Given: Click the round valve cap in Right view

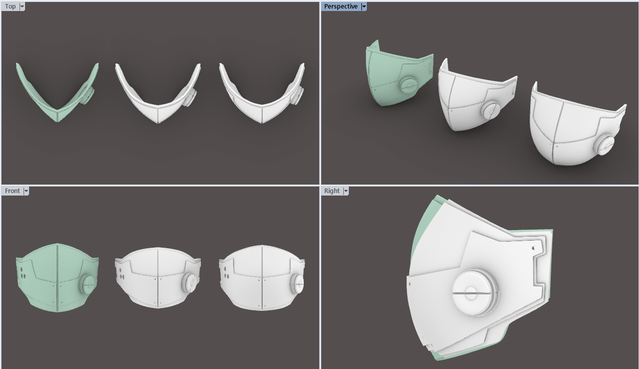Looking at the screenshot, I should pos(474,292).
